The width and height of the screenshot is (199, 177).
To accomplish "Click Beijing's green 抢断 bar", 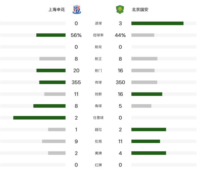I will pos(147,94).
